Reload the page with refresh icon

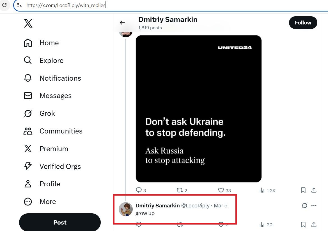pos(4,5)
